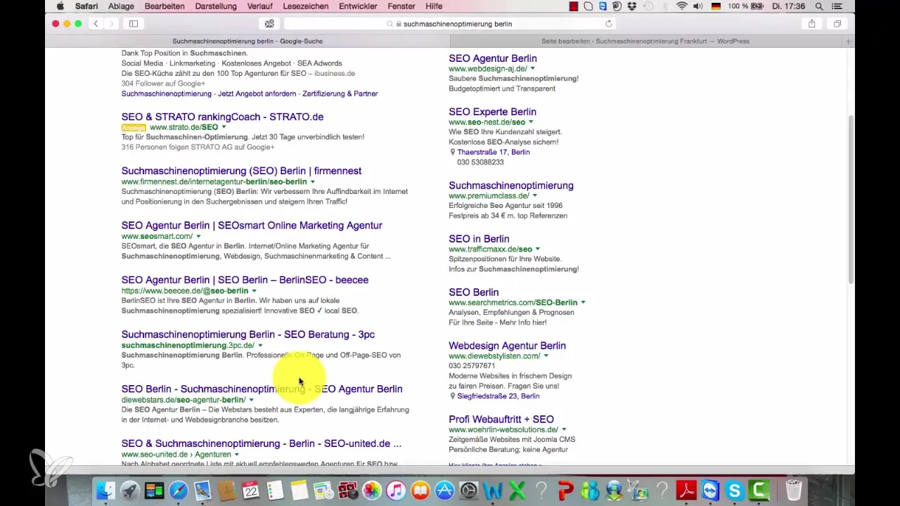This screenshot has height=506, width=900.
Task: Expand dropdown arrow beside www.trafficmaxx.de/seo
Action: click(x=538, y=249)
